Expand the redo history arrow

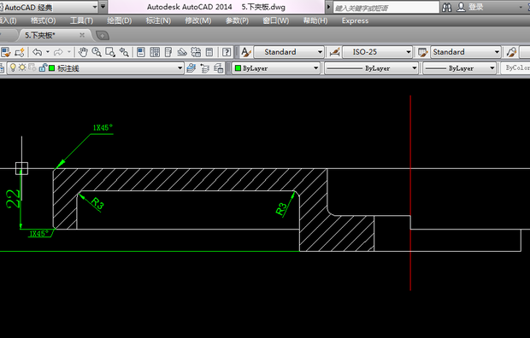[69, 52]
